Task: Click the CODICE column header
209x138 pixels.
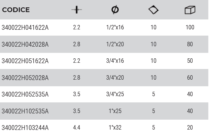Action: click(16, 10)
